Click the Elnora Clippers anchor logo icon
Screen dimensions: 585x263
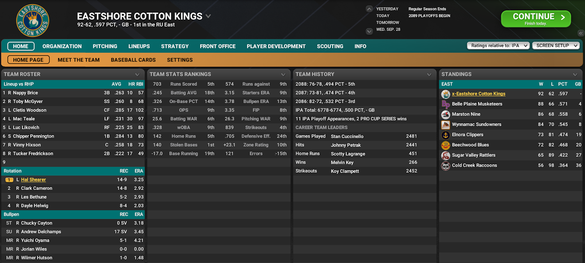coord(445,135)
